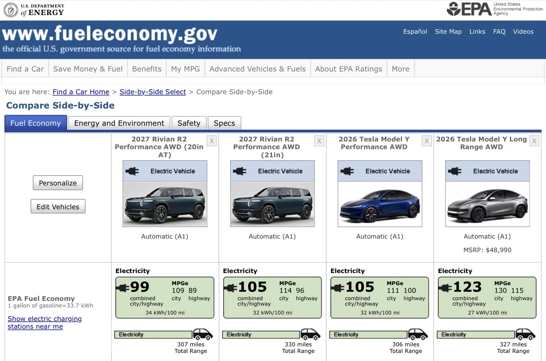Click plug icon beside 123 combined MPGe
This screenshot has width=546, height=361.
tap(445, 288)
